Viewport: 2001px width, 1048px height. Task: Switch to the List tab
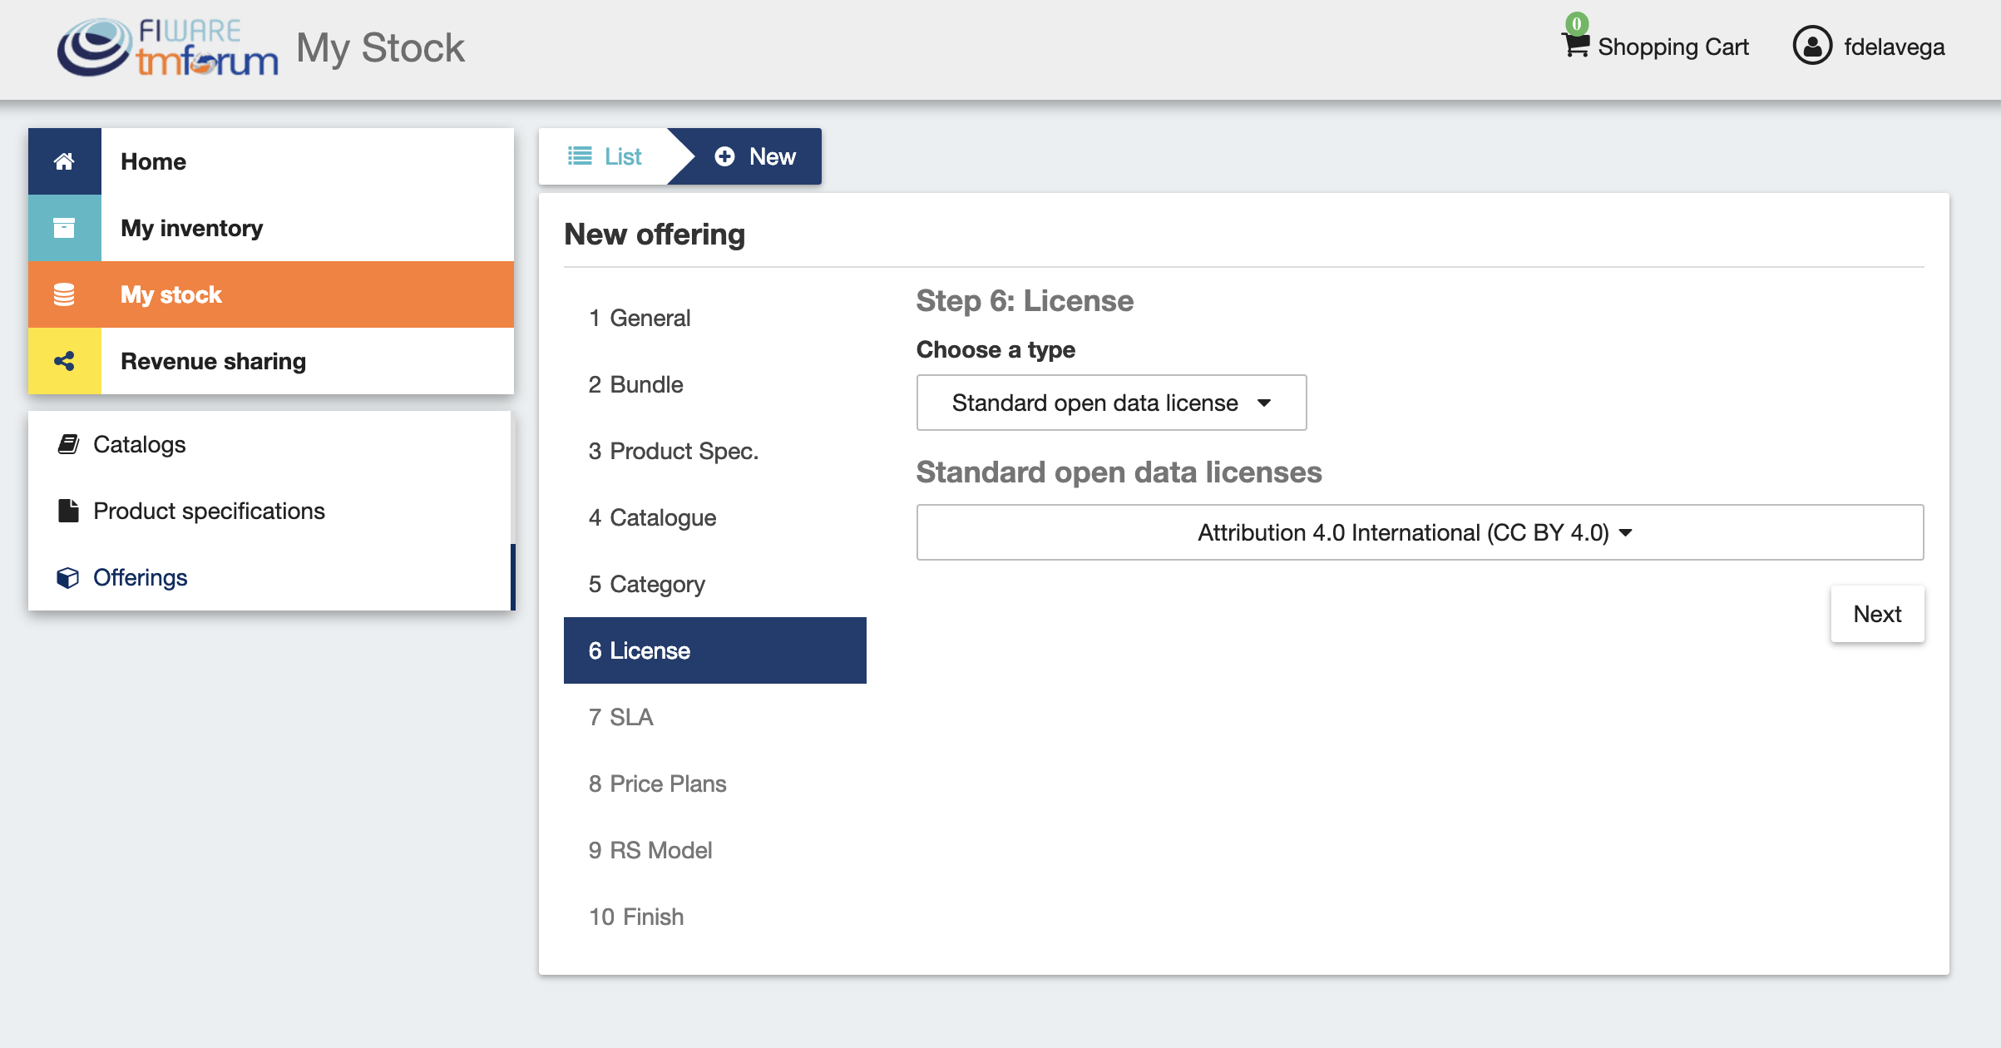coord(605,156)
